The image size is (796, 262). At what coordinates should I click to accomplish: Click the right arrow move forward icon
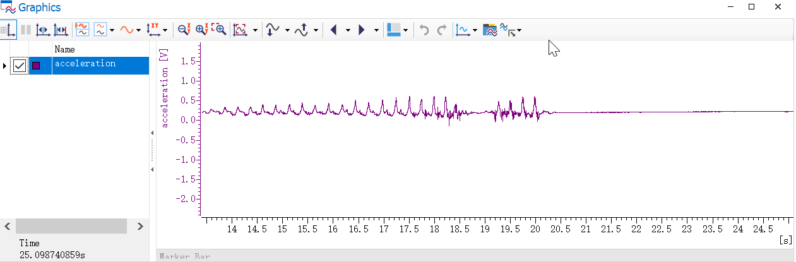362,30
